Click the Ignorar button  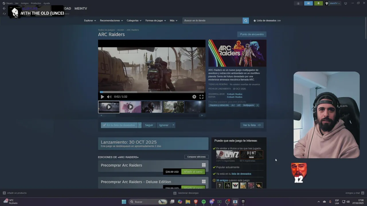(x=164, y=125)
